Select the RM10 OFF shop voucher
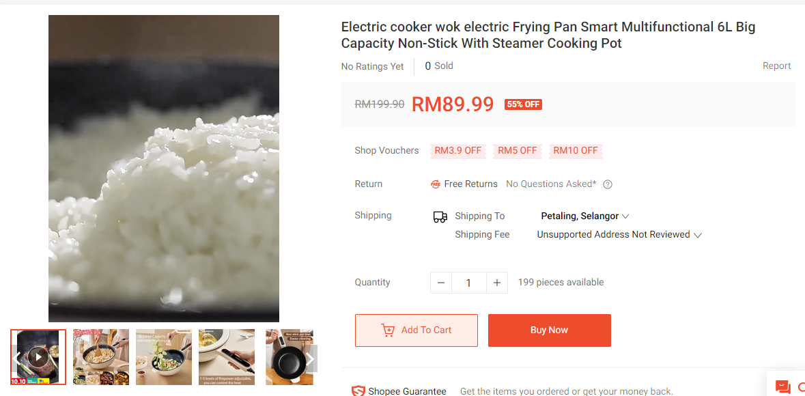805x396 pixels. pos(576,151)
